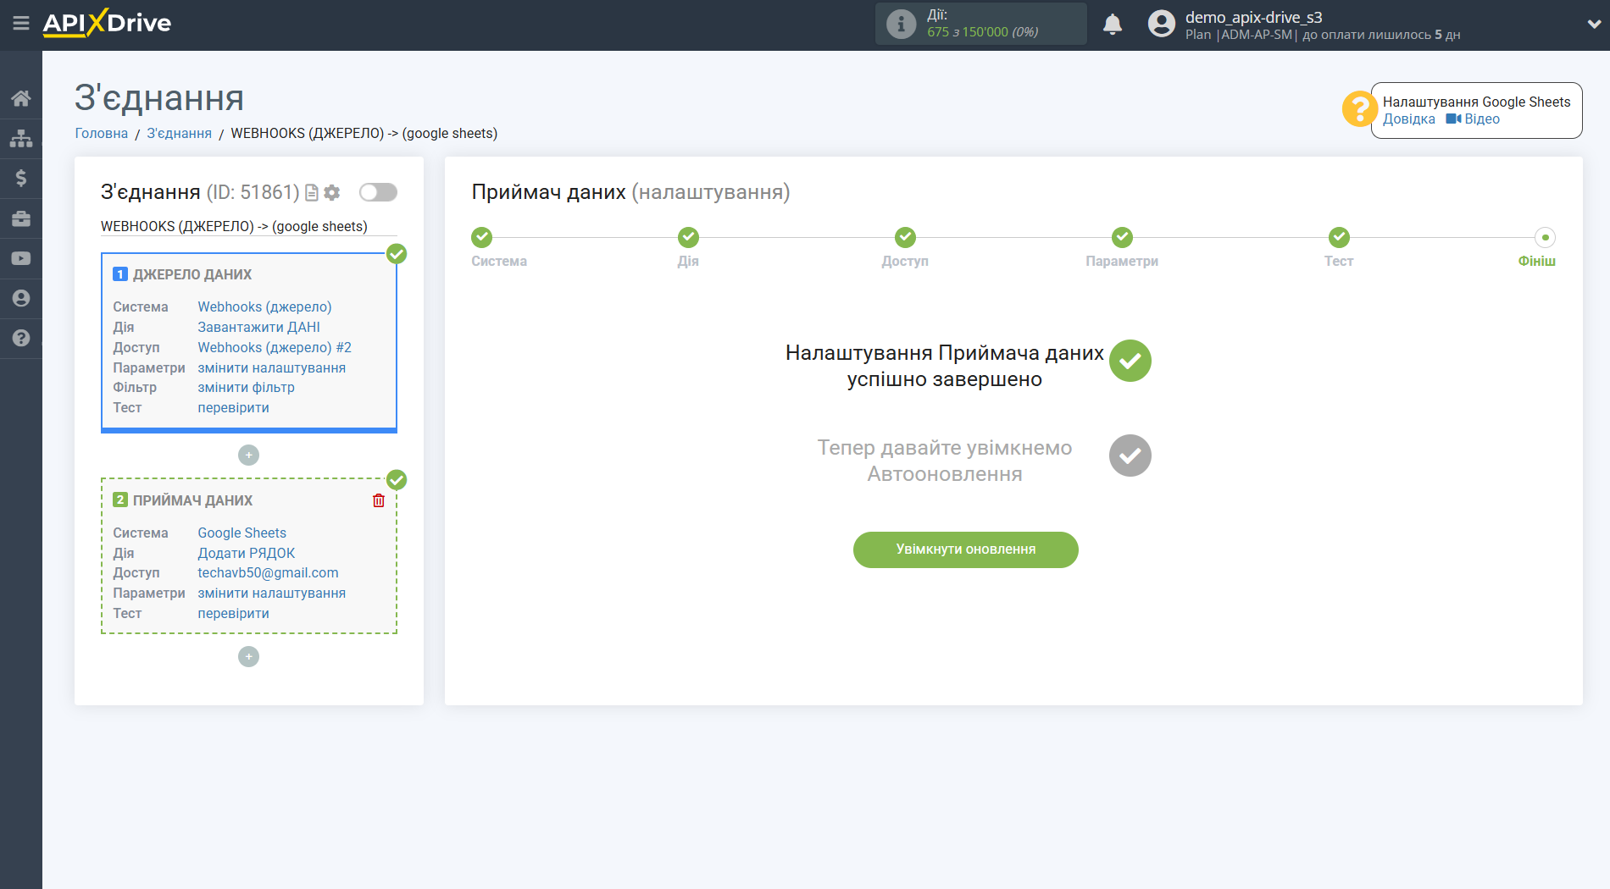1610x889 pixels.
Task: Click source змінити налаштування link
Action: tap(272, 367)
